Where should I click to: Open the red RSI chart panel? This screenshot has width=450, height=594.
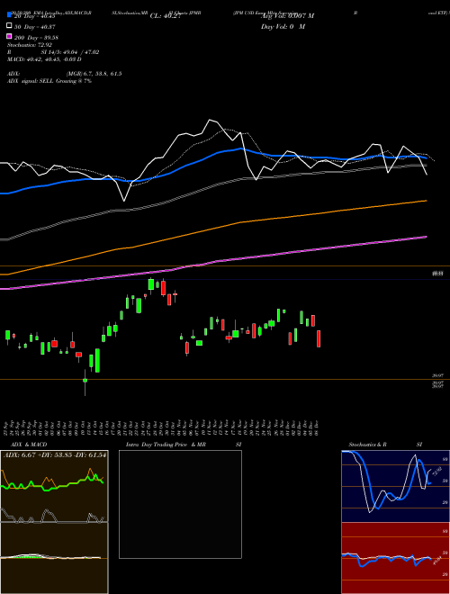(395, 558)
